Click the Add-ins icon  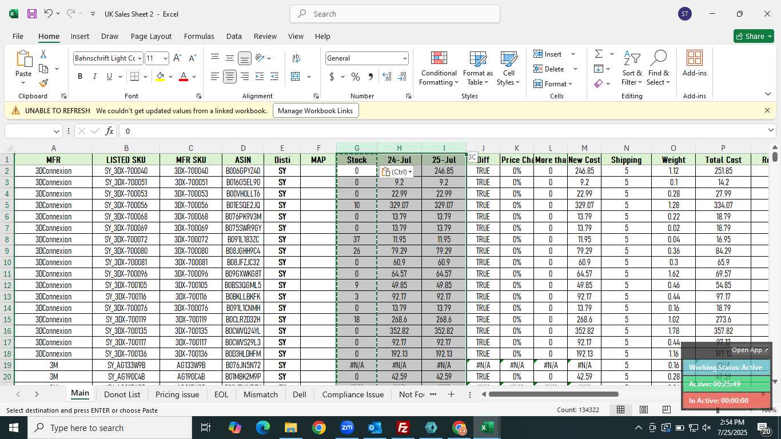click(x=695, y=58)
